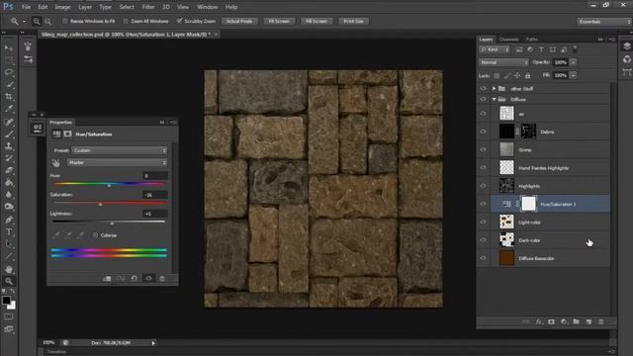Screen dimensions: 633x356
Task: Filter layers by type layers icon
Action: tap(541, 49)
